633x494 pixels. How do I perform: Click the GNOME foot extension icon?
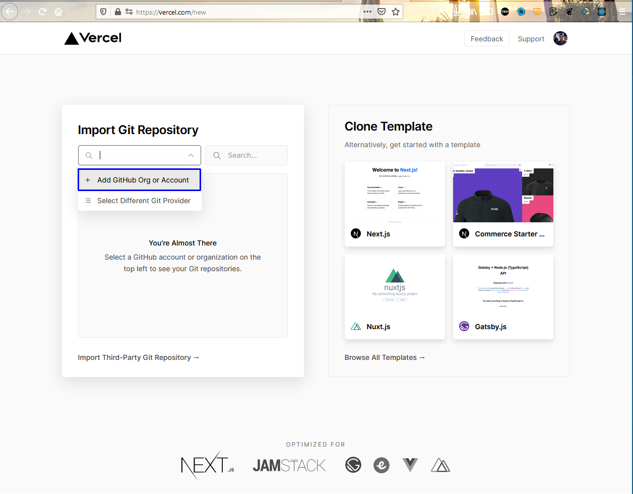click(x=569, y=12)
